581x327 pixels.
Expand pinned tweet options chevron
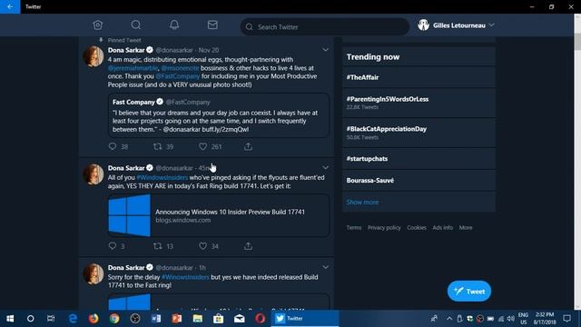(x=325, y=50)
